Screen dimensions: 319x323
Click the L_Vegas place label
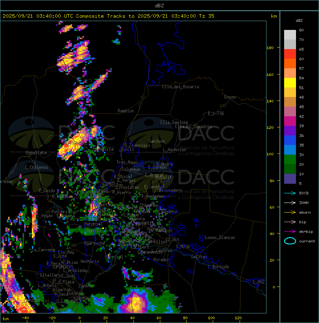click(x=45, y=216)
